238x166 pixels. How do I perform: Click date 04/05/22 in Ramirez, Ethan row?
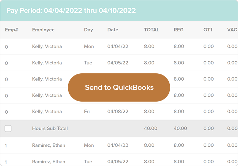(118, 162)
